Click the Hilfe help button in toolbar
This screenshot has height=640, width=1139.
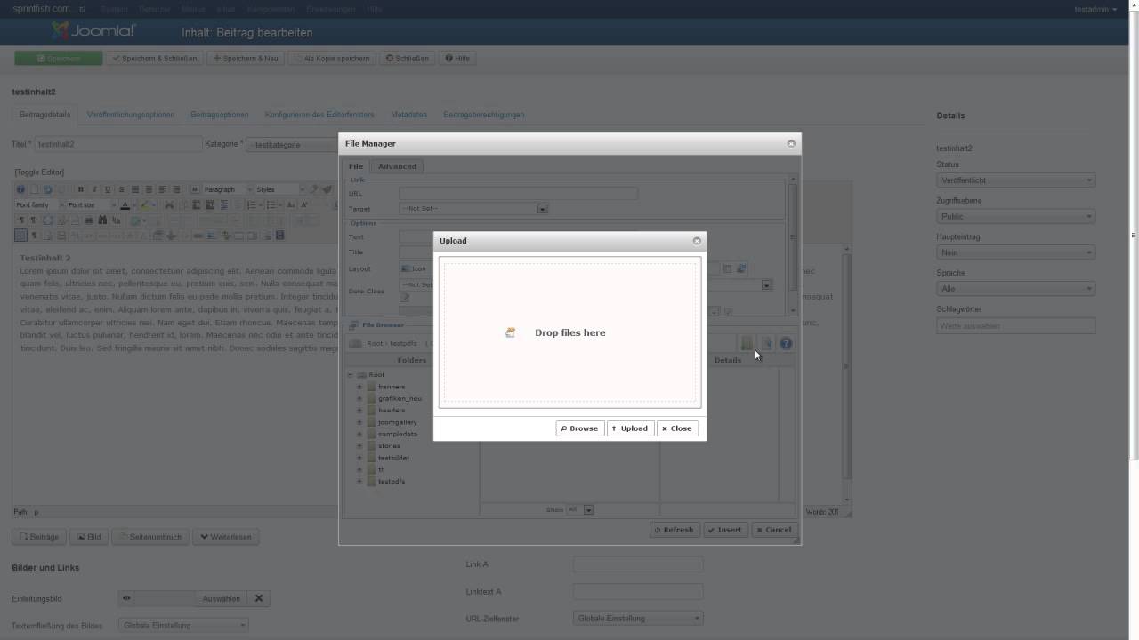[x=457, y=59]
